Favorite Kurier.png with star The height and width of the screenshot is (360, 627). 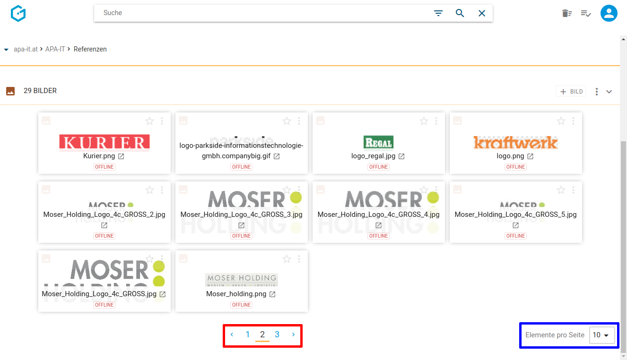tap(149, 121)
